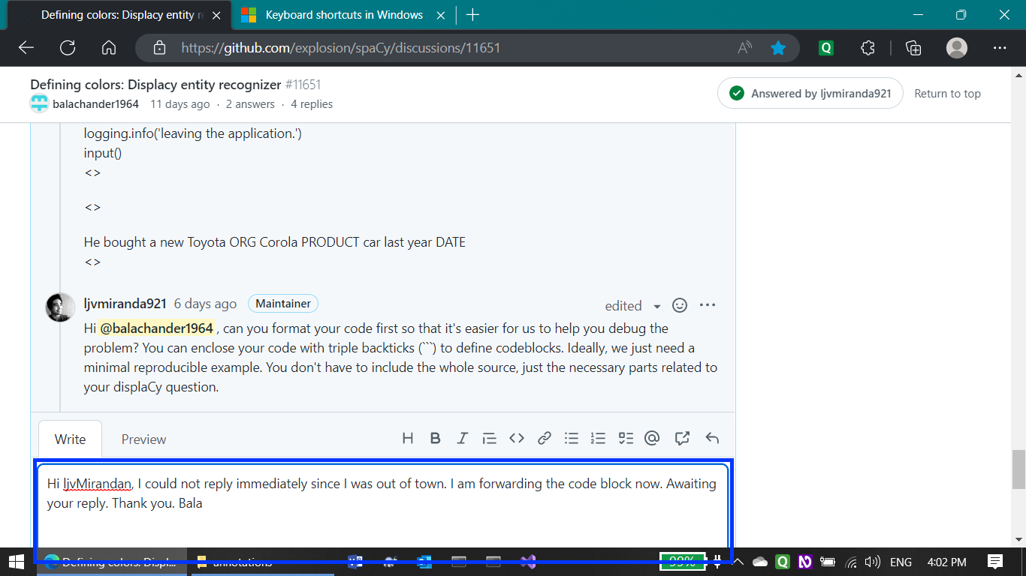Close the Keyboard shortcuts in Windows tab
Viewport: 1026px width, 576px height.
tap(441, 15)
